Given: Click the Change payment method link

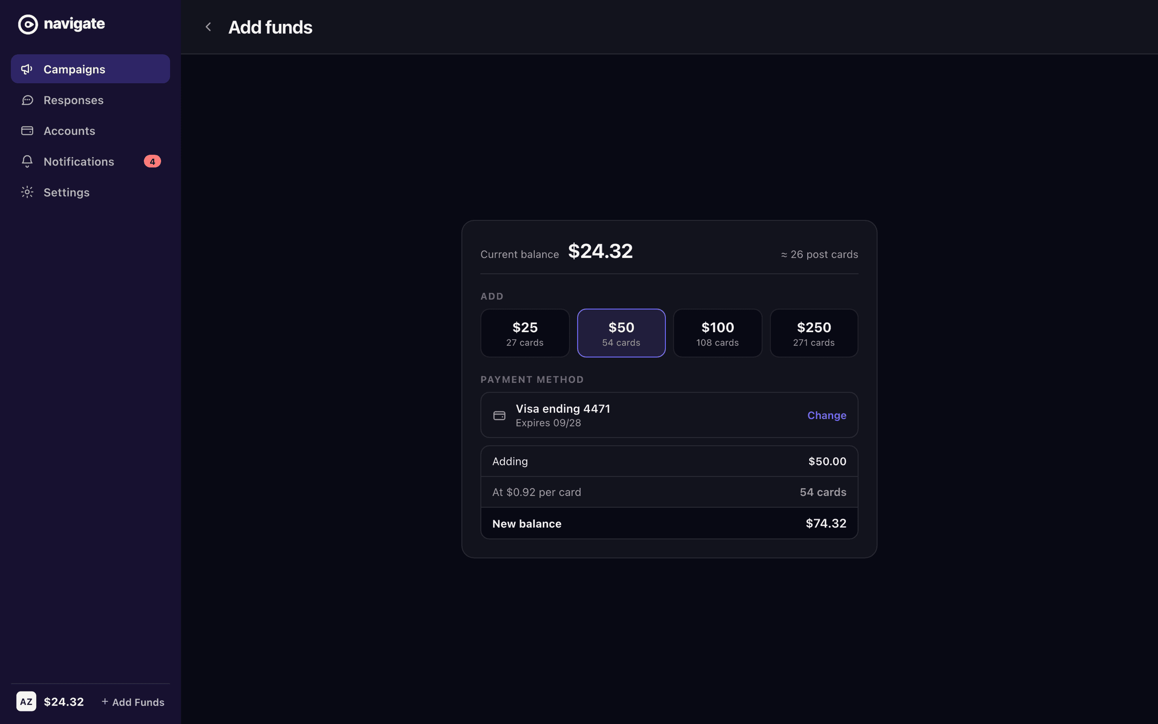Looking at the screenshot, I should [x=826, y=415].
